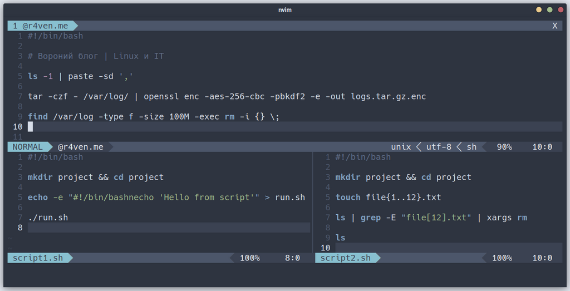570x291 pixels.
Task: Place cursor on 'ls -1 | paste' line
Action: (80, 76)
